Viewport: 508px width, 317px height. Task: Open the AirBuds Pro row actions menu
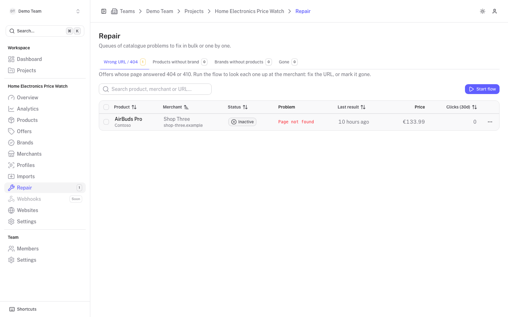click(490, 122)
